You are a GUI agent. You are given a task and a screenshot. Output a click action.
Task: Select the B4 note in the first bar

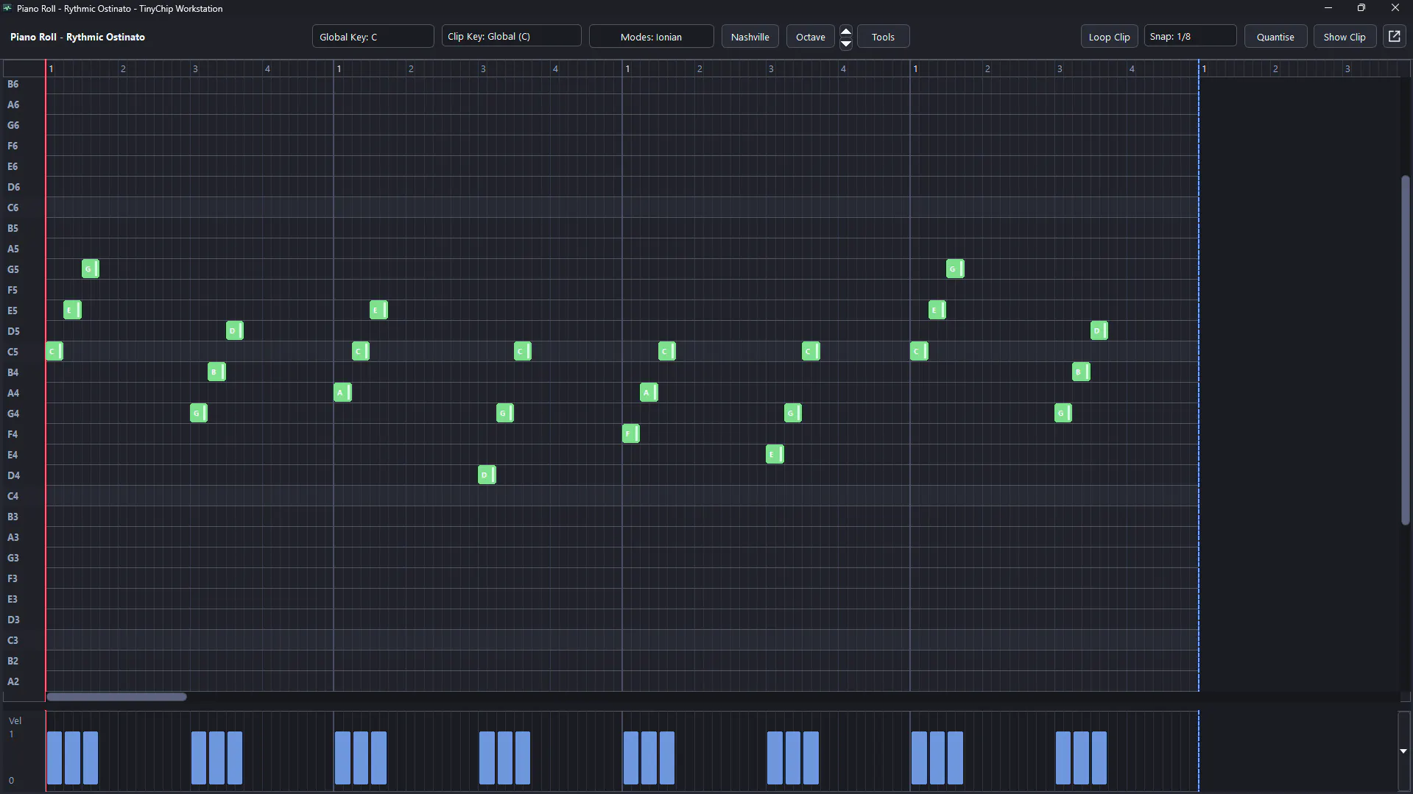pyautogui.click(x=216, y=372)
